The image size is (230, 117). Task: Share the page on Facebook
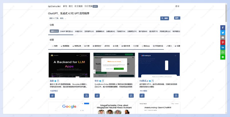223,28
